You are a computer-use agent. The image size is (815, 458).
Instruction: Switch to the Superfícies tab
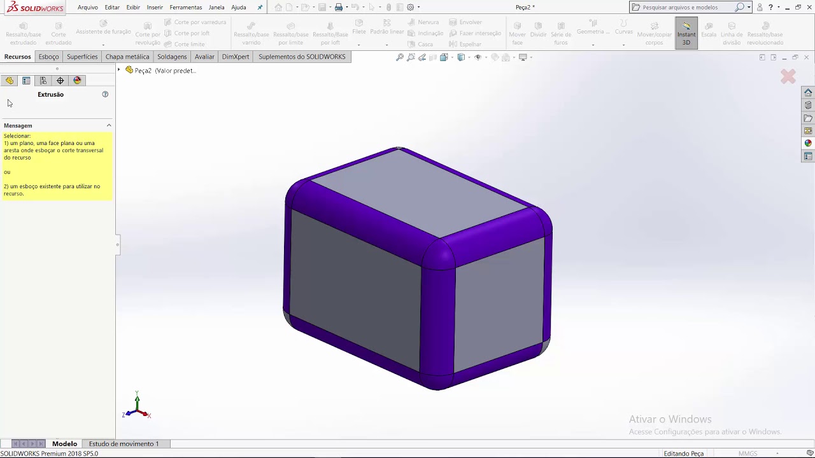pos(82,57)
